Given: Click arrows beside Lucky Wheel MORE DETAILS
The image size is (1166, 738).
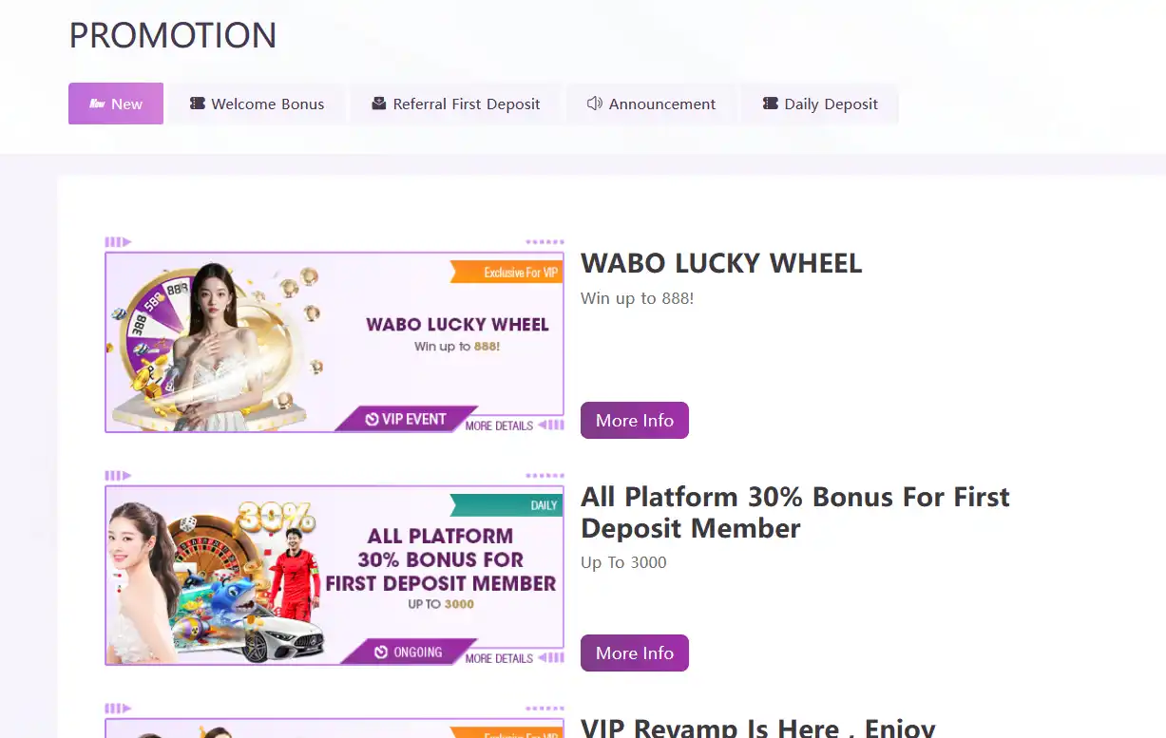Looking at the screenshot, I should coord(551,426).
